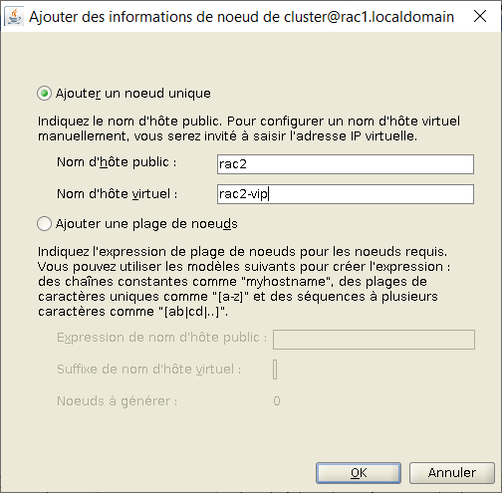
Task: Click the node range expression help text
Action: pos(244,282)
